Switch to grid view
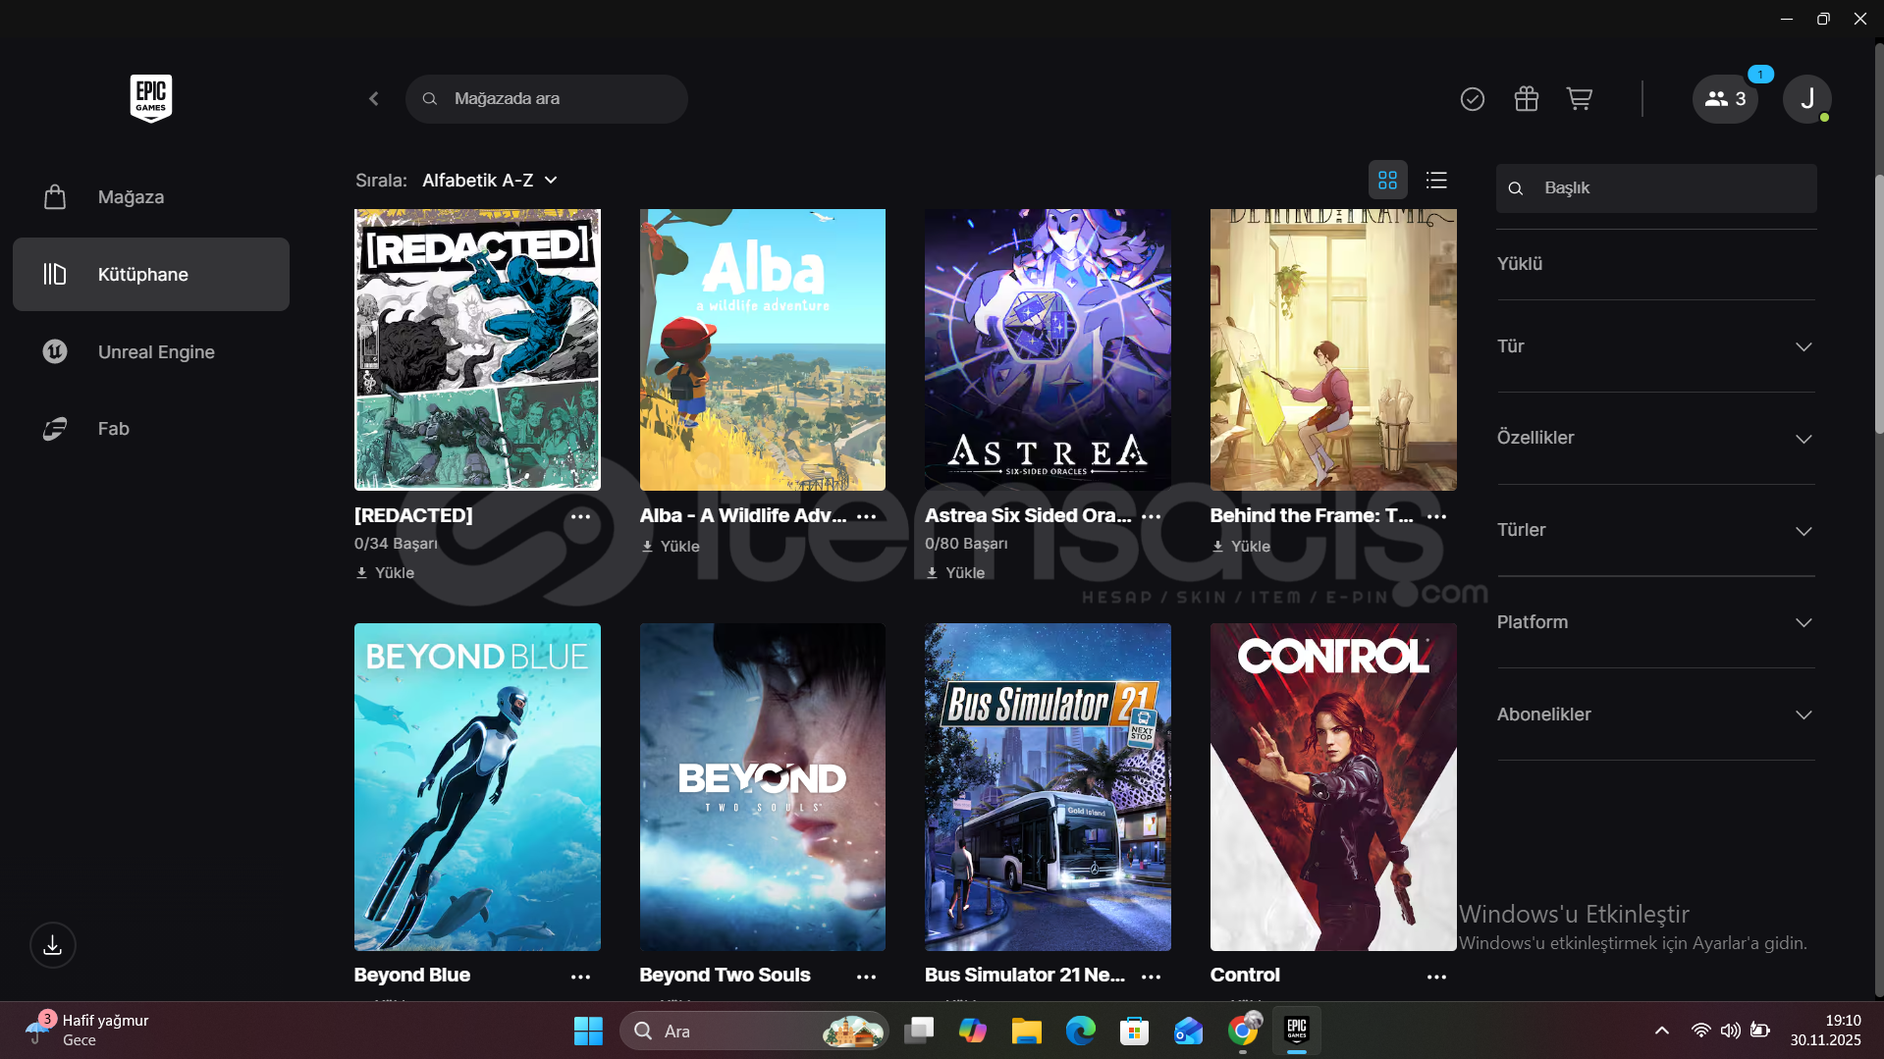 [x=1387, y=181]
